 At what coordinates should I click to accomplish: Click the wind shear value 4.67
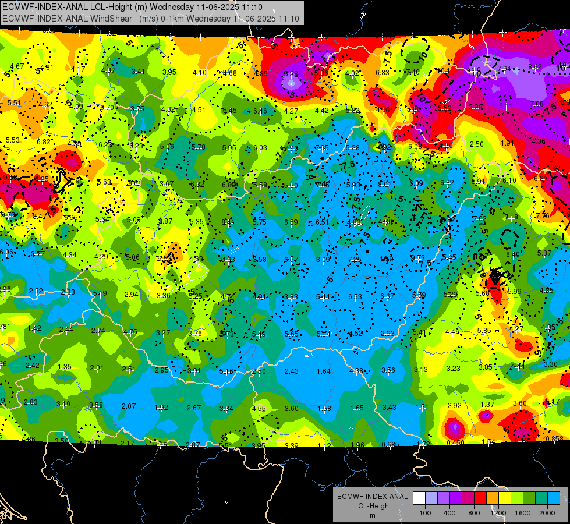click(x=17, y=66)
